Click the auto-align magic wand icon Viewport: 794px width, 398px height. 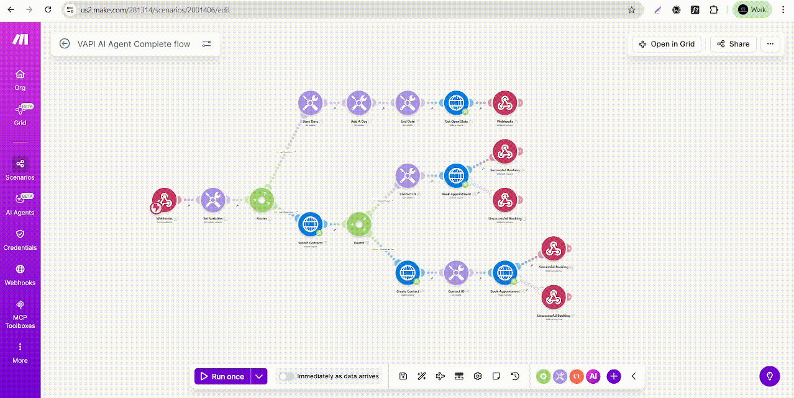click(421, 376)
